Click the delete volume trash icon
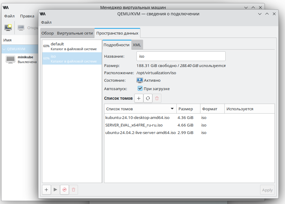 tap(157, 98)
